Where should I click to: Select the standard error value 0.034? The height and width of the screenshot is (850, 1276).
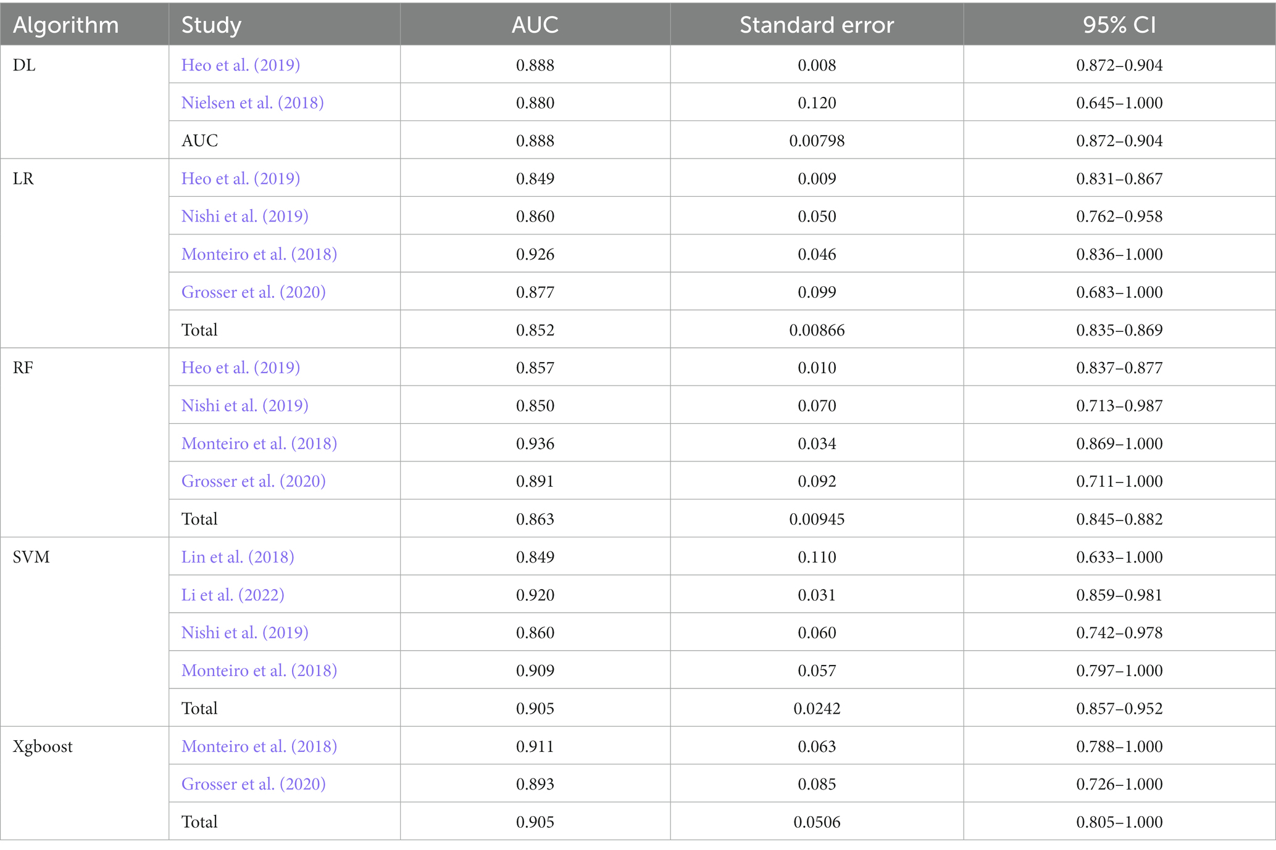[x=817, y=444]
